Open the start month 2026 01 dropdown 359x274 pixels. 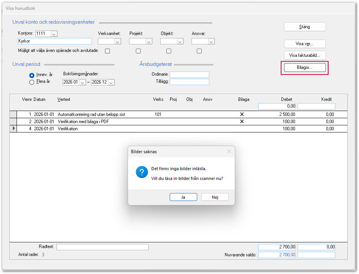[83, 82]
